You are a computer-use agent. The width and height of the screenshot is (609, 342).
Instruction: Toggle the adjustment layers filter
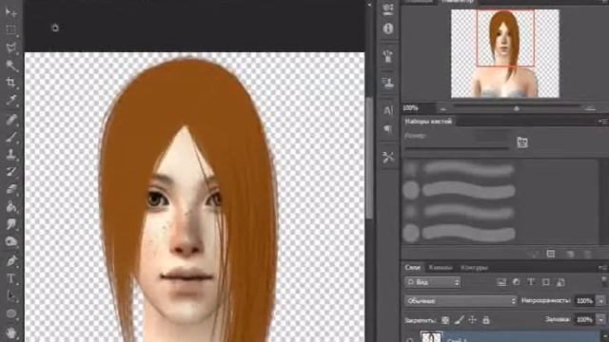(516, 282)
